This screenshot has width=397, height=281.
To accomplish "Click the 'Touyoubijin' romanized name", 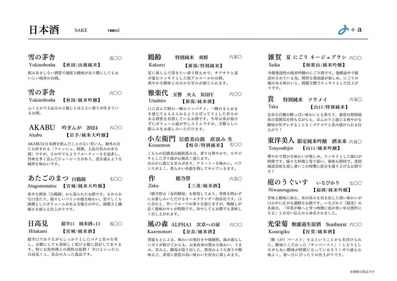I will tap(281, 148).
